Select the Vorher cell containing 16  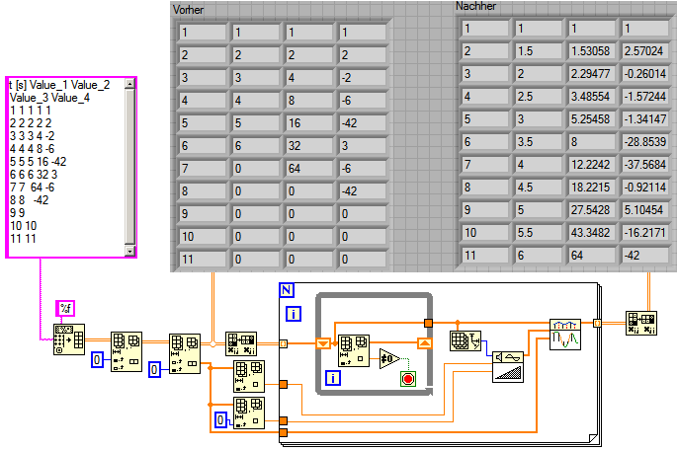click(309, 123)
